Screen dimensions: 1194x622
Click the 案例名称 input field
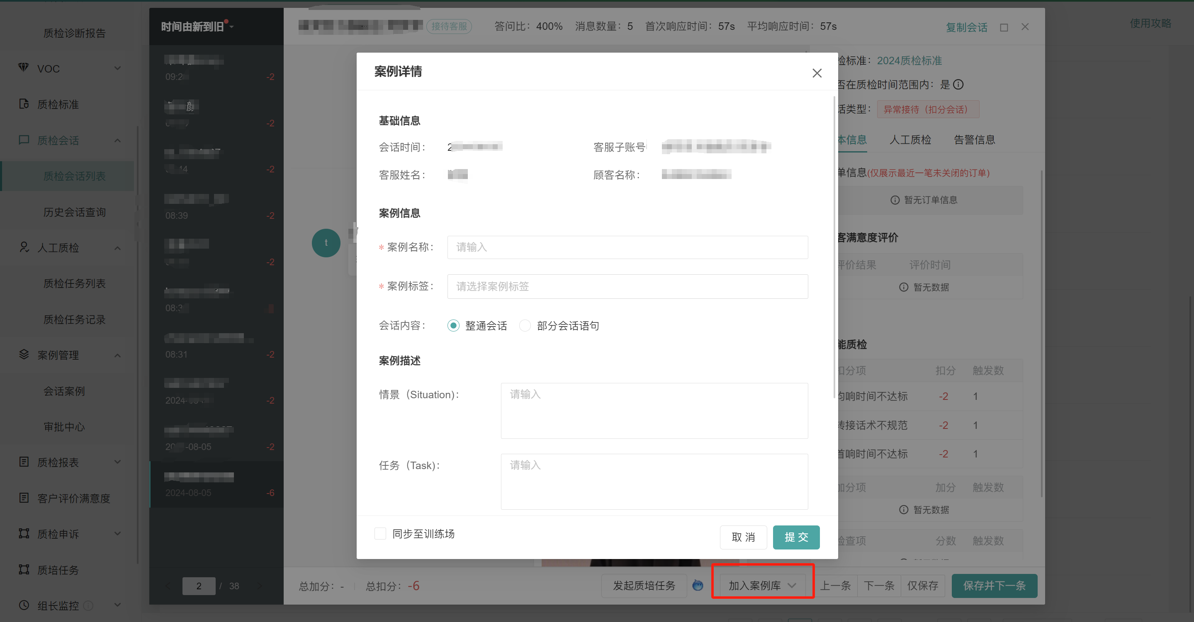[x=627, y=247]
